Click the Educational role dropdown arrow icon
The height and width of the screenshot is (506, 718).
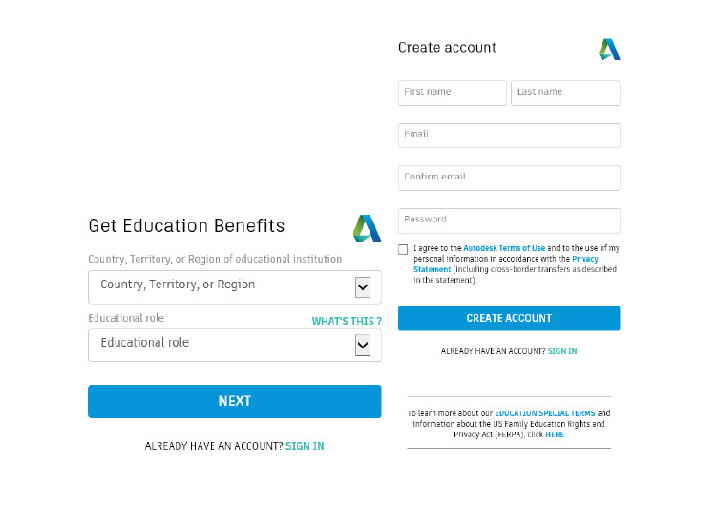pos(363,346)
